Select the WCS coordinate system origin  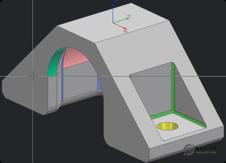point(113,23)
